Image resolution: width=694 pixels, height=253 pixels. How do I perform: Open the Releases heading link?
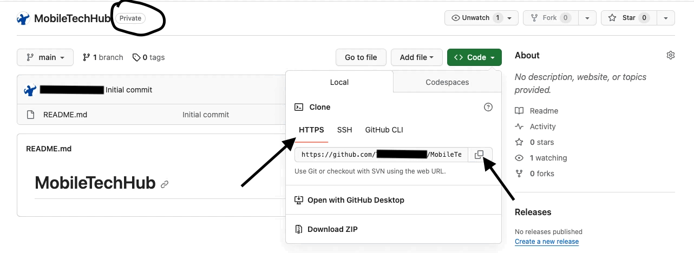(533, 212)
